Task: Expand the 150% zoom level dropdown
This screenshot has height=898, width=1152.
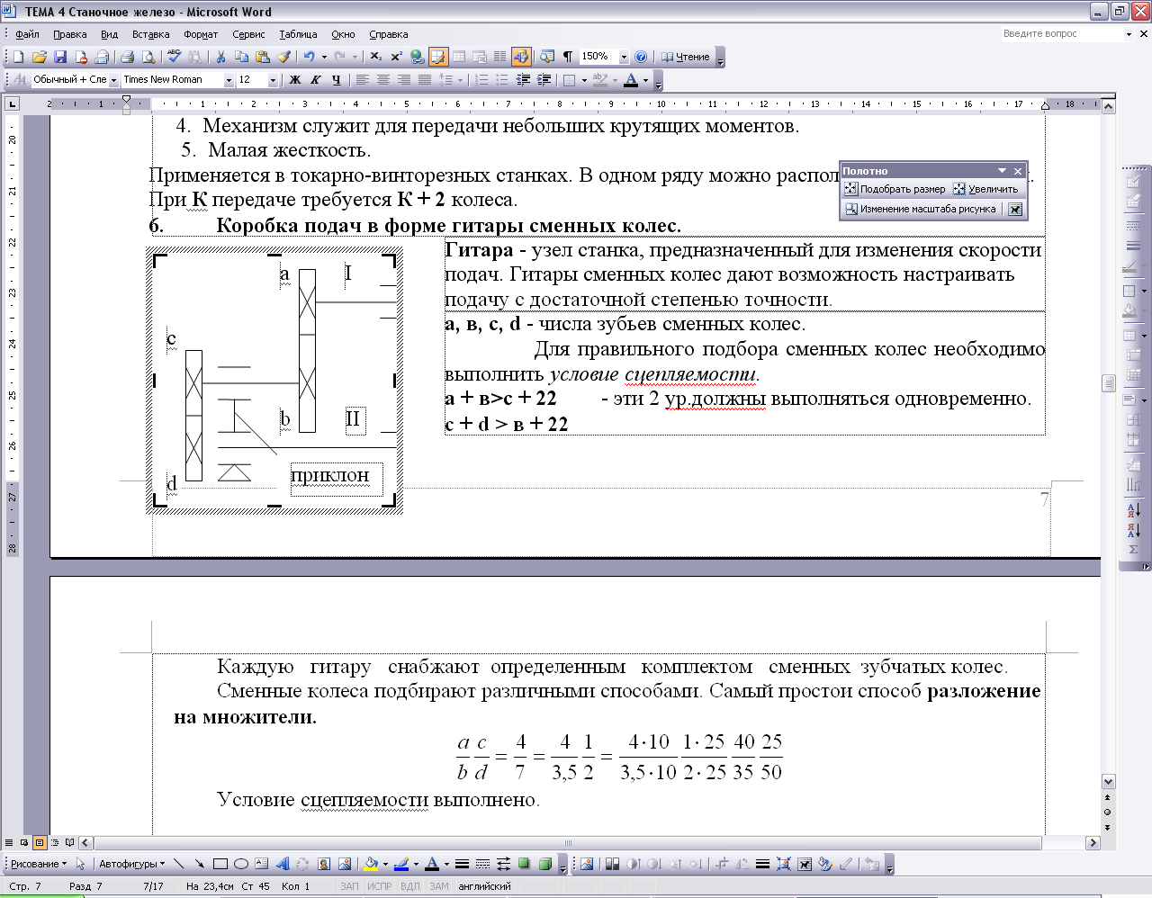Action: click(x=624, y=57)
